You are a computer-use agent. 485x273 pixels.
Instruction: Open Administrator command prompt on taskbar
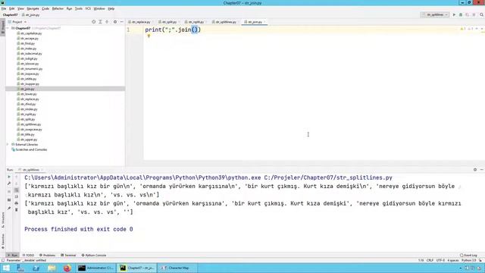(95, 268)
